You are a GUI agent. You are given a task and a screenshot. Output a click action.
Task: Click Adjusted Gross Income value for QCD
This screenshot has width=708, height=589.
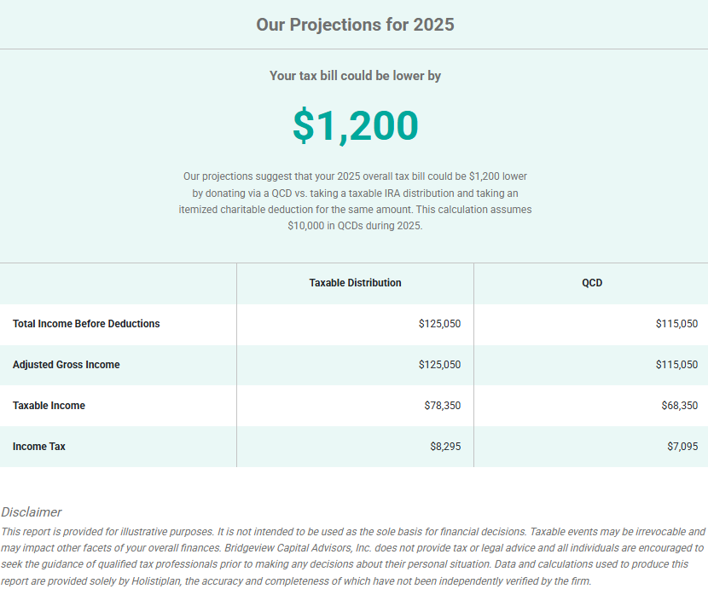tap(676, 365)
